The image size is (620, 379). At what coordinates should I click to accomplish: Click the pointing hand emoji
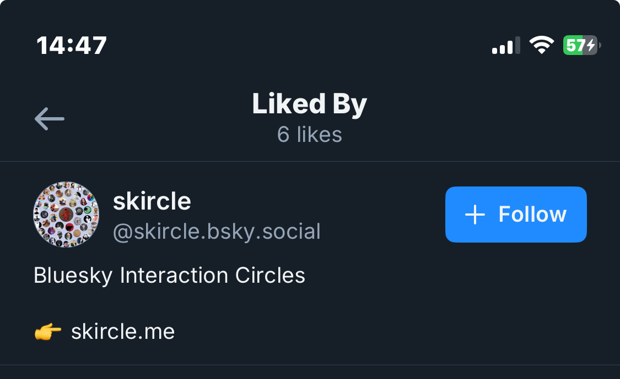(47, 332)
